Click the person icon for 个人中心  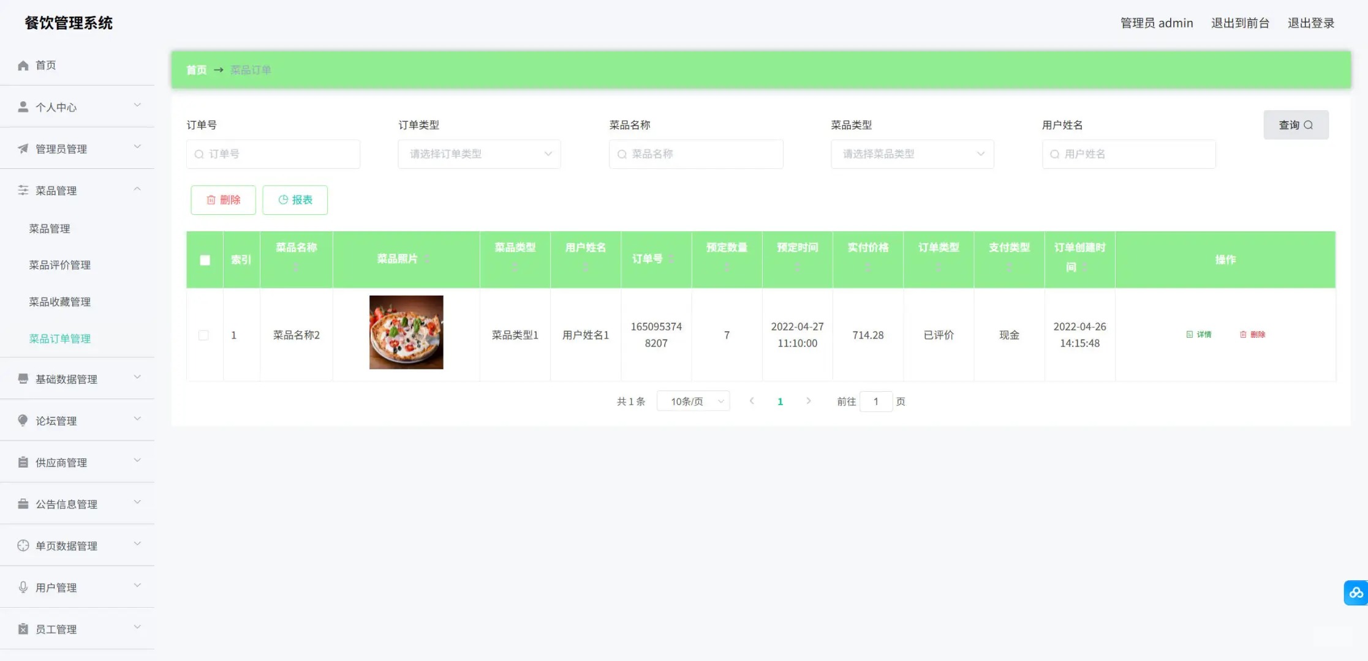23,107
